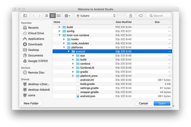The image size is (191, 127).
Task: Select the android folder row
Action: pyautogui.click(x=112, y=52)
